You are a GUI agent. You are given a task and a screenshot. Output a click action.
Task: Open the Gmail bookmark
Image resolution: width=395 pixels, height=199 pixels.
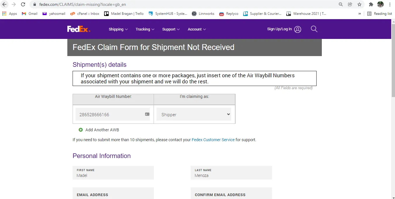(x=30, y=14)
